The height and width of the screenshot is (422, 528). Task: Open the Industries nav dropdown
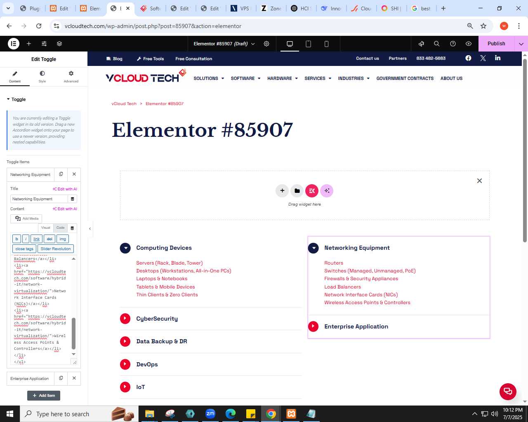pyautogui.click(x=354, y=78)
